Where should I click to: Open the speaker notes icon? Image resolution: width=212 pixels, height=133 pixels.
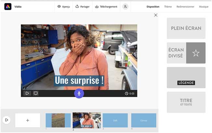tap(36, 93)
